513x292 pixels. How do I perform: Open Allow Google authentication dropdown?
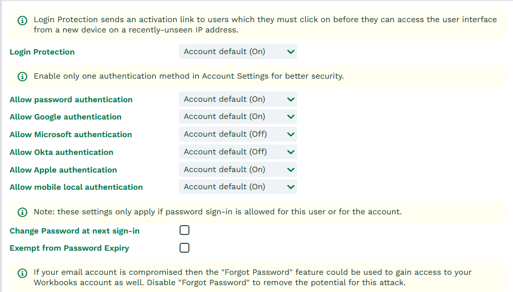tap(238, 117)
